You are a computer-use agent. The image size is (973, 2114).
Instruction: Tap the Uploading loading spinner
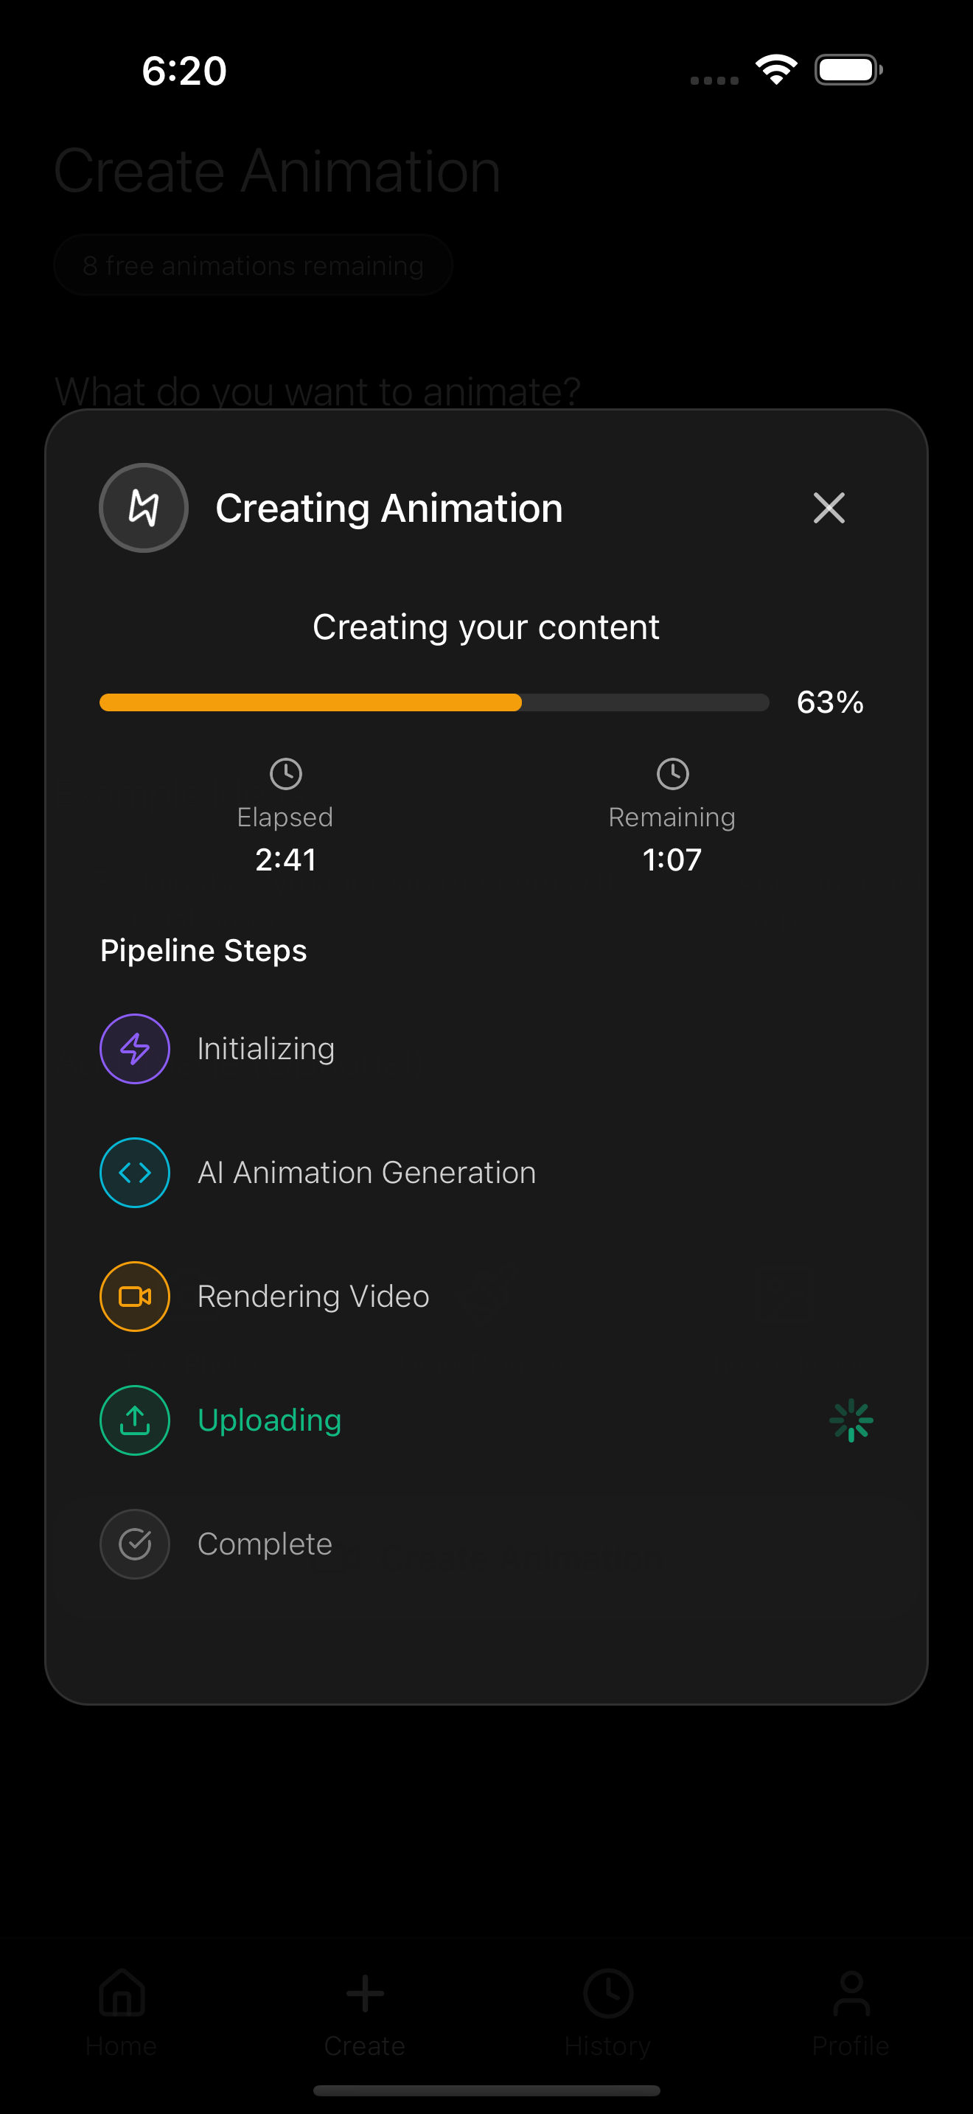[x=851, y=1420]
